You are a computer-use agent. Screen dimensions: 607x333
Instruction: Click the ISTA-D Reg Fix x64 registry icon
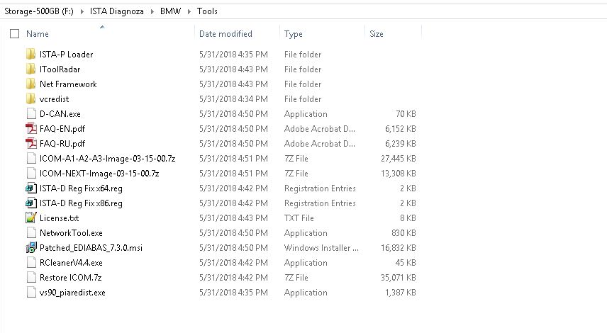tap(30, 188)
